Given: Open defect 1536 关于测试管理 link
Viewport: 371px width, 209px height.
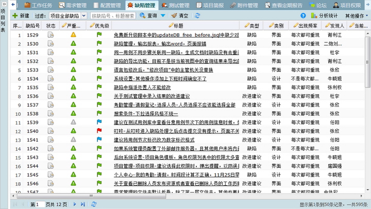Looking at the screenshot, I should tap(151, 96).
